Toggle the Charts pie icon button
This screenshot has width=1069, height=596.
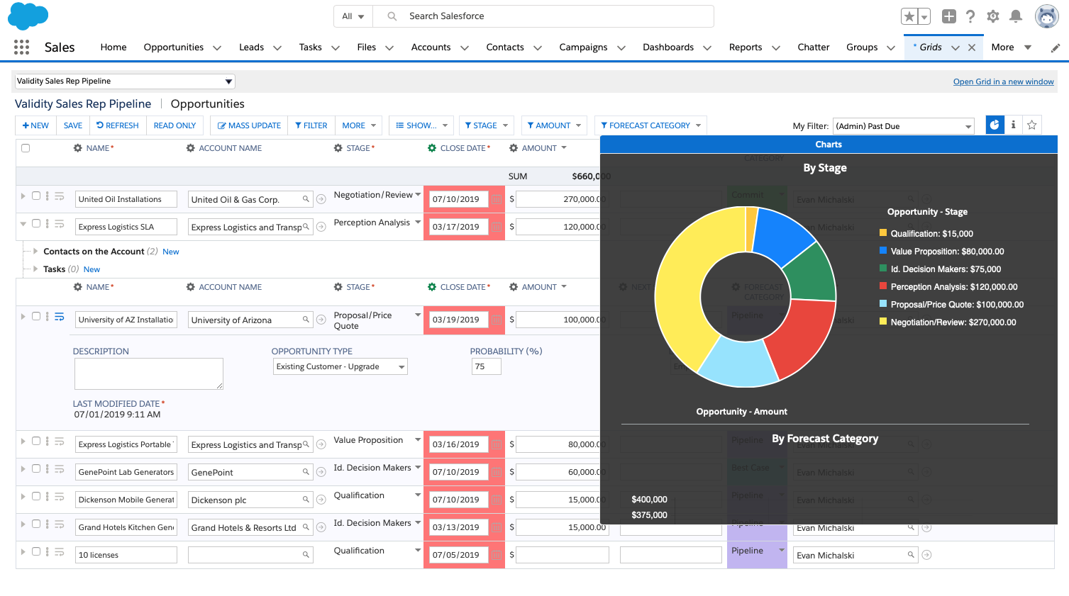tap(995, 125)
